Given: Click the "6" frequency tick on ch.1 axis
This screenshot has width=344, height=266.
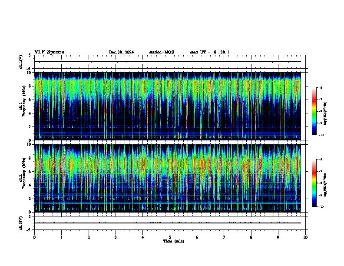Looking at the screenshot, I should (30, 100).
